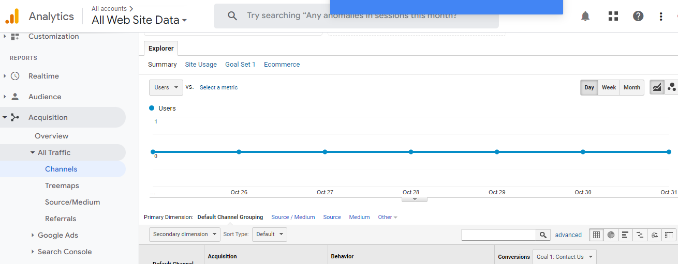Viewport: 678px width, 264px height.
Task: Select the data table view icon
Action: [x=596, y=235]
